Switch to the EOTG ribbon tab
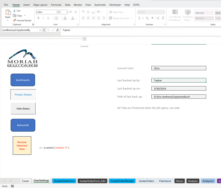The width and height of the screenshot is (221, 188). coord(136,5)
